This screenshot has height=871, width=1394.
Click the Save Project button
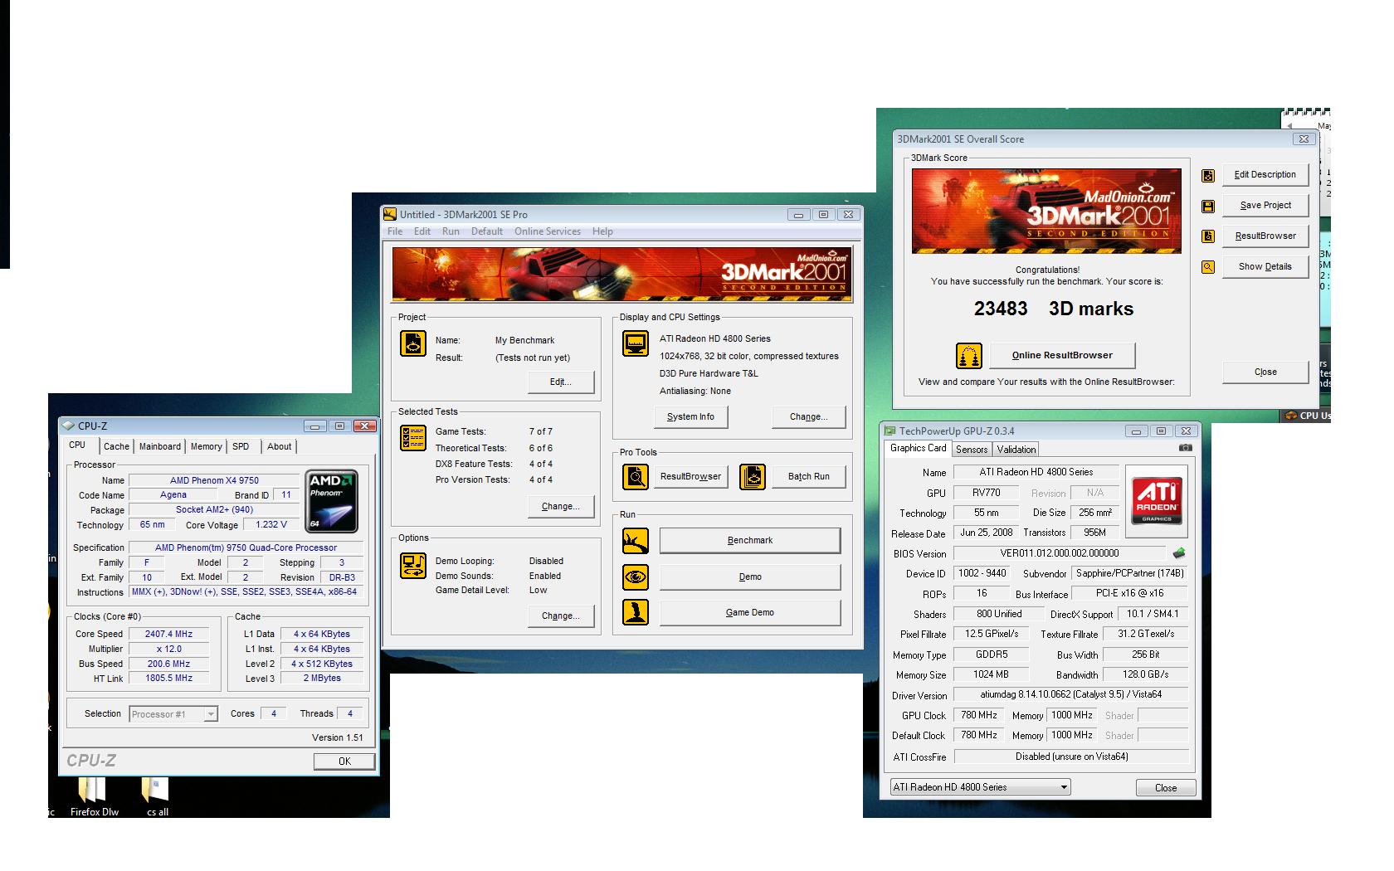[x=1265, y=206]
